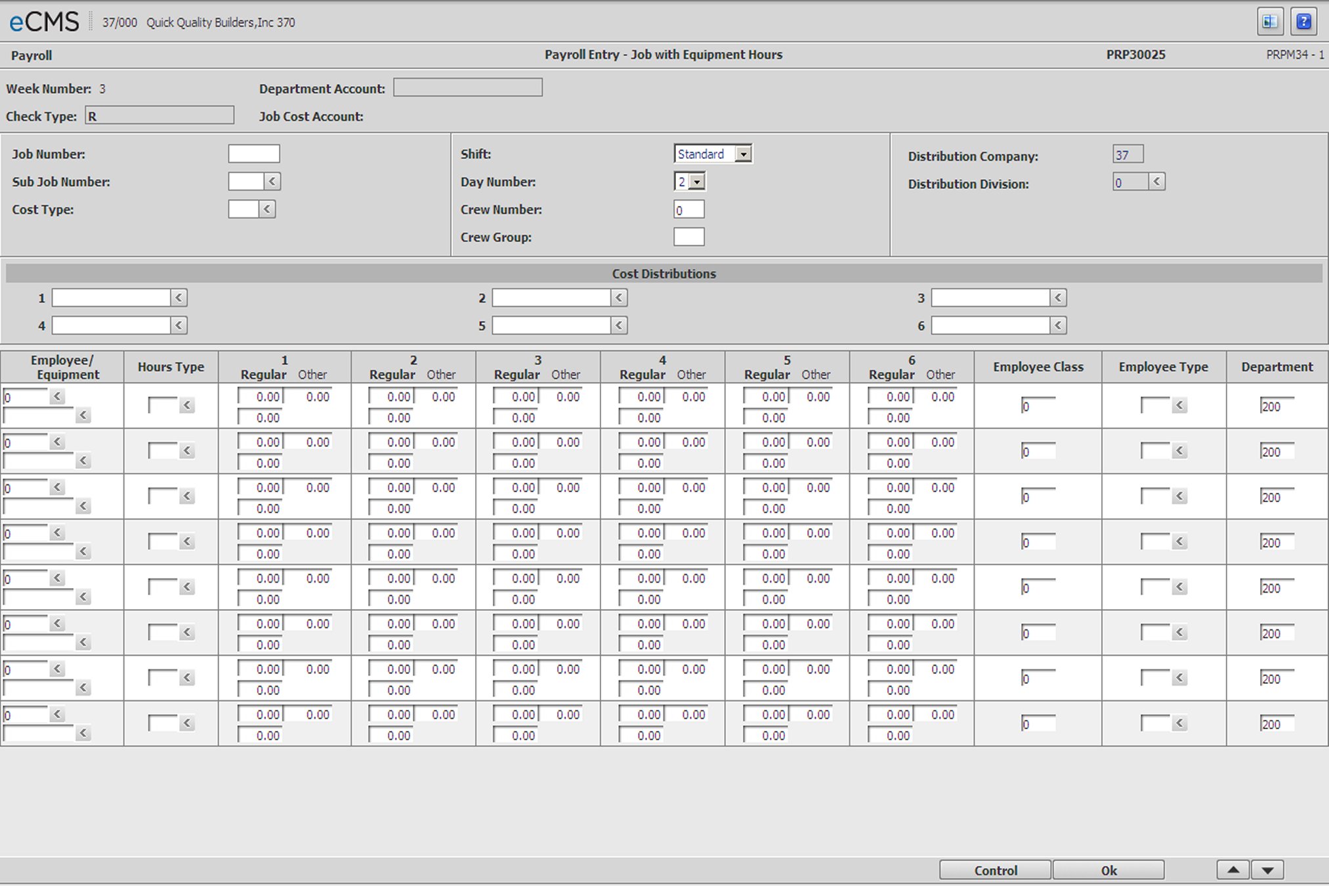Screen dimensions: 1329x886
Task: Click Department field in eighth grid row
Action: (x=1277, y=724)
